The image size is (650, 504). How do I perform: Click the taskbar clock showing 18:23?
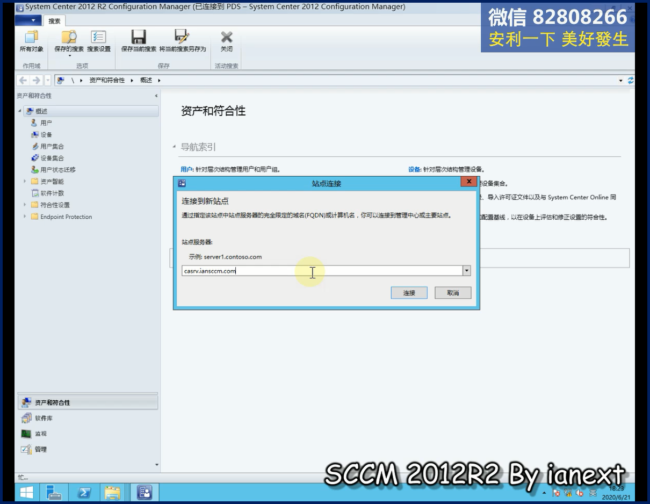coord(617,493)
